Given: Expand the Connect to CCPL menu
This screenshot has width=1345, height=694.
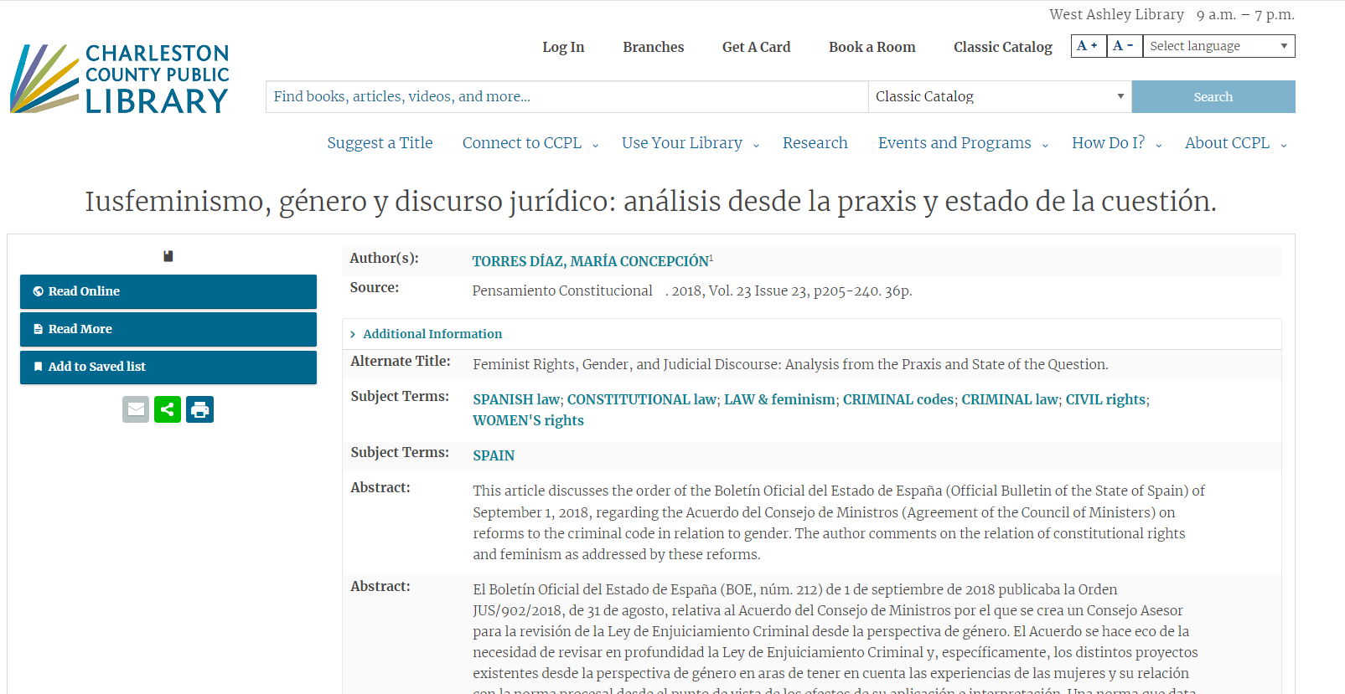Looking at the screenshot, I should click(530, 143).
